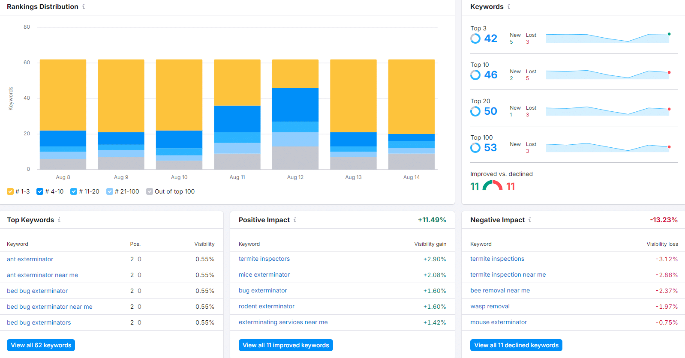
Task: Click info icon next to Keywords heading
Action: 509,7
